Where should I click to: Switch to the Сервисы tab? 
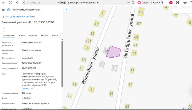click(x=22, y=35)
